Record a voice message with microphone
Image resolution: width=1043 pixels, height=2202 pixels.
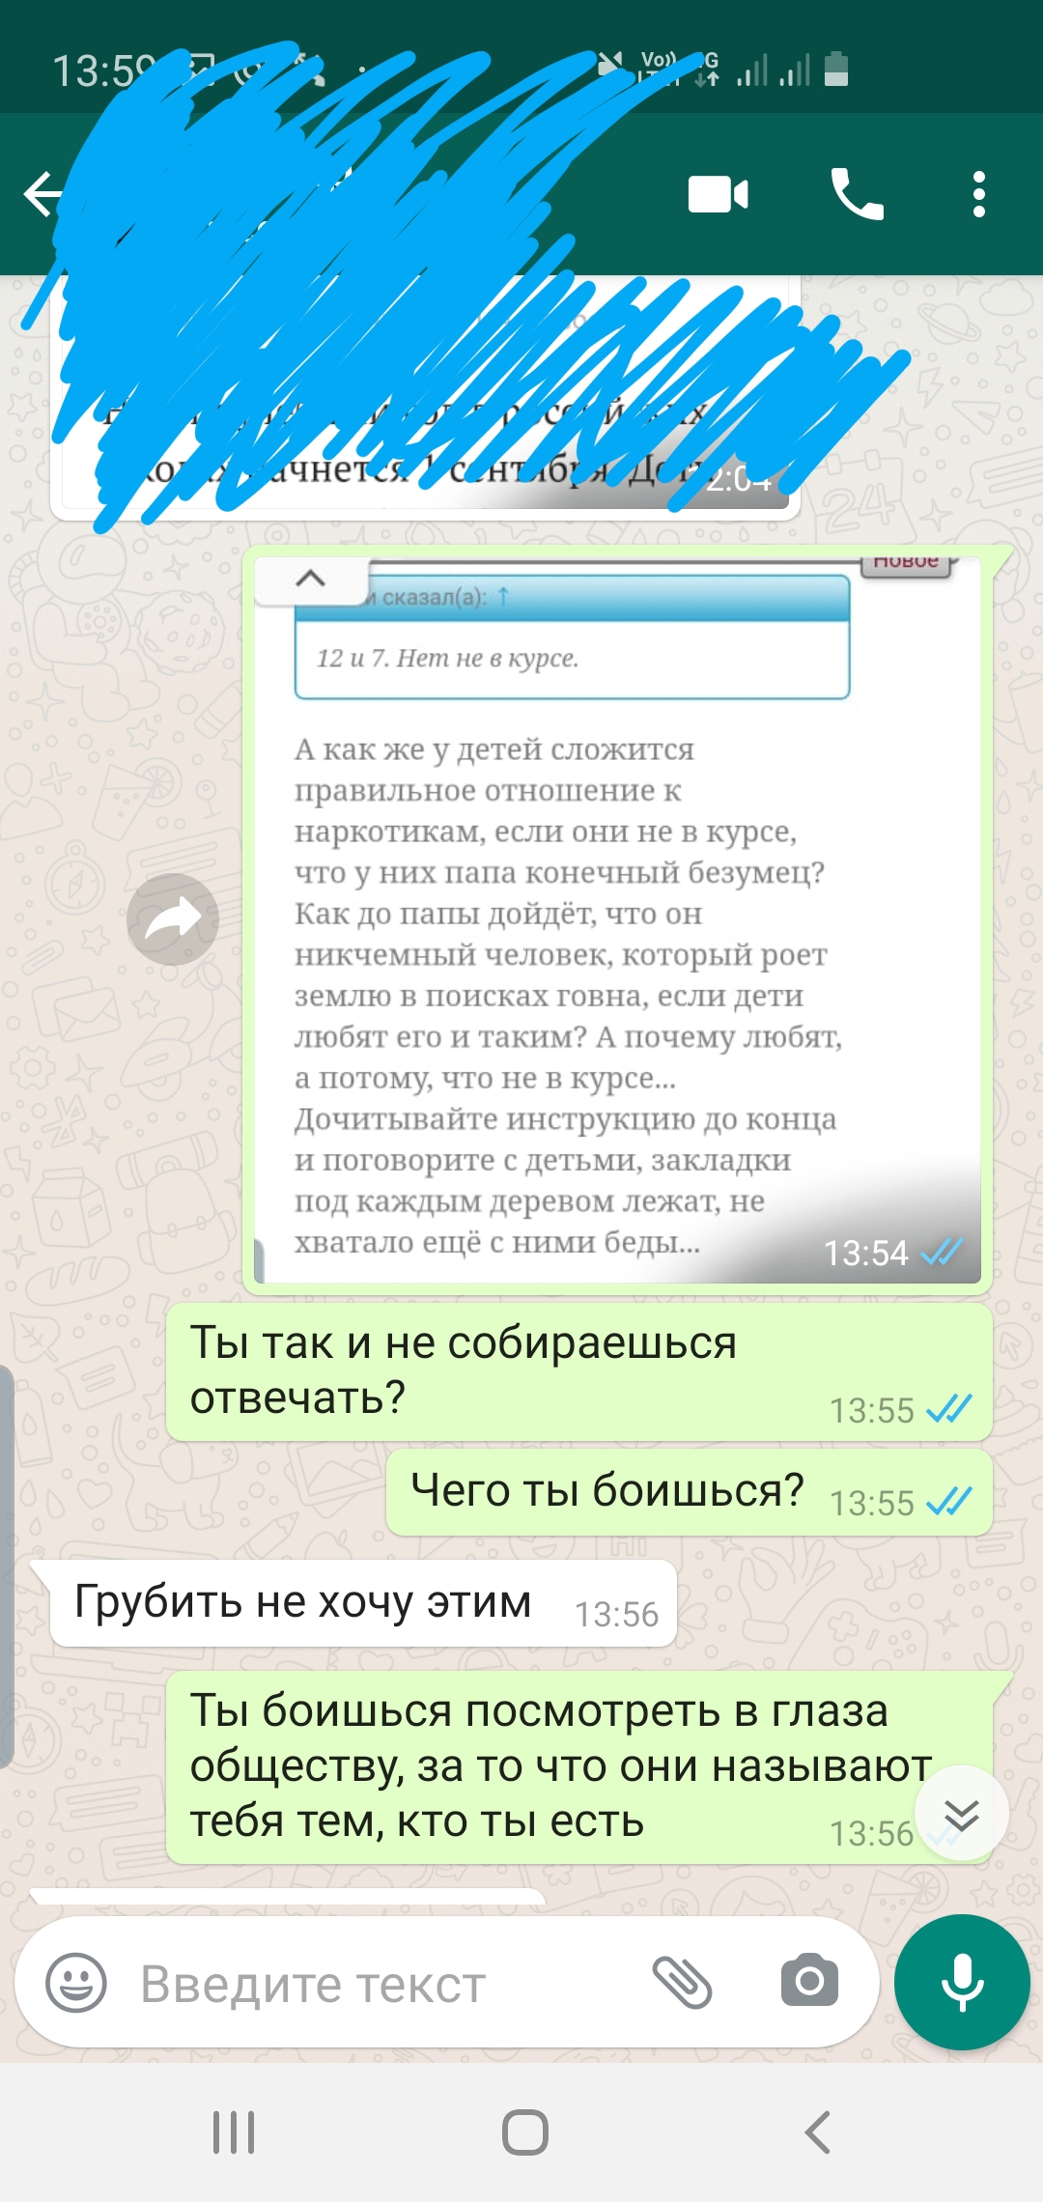(962, 1982)
